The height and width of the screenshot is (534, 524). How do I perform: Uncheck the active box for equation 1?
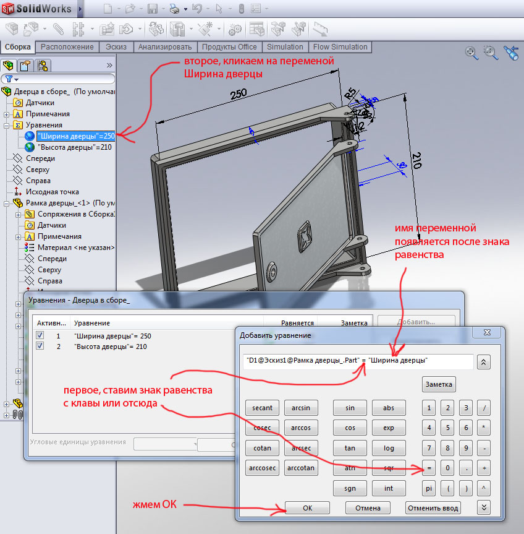point(40,335)
